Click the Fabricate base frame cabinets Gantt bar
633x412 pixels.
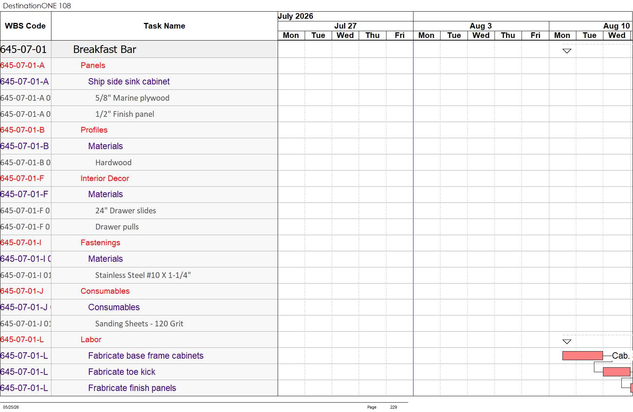tap(583, 356)
